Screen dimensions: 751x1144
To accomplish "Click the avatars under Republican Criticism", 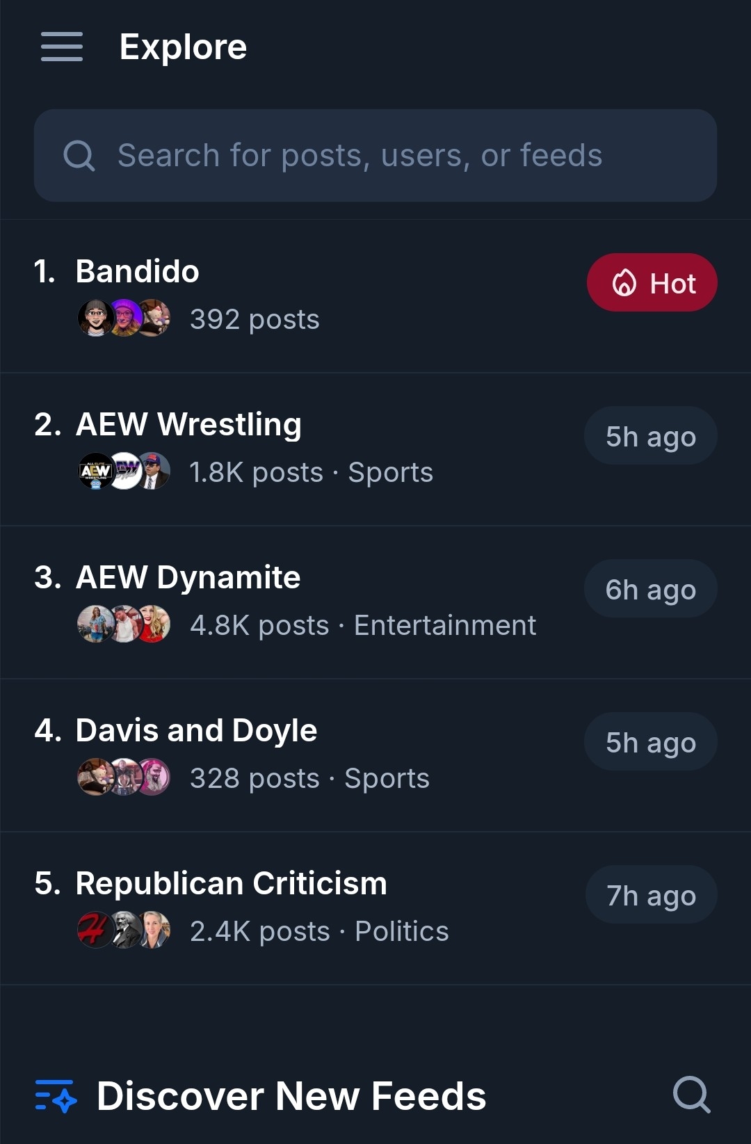I will pos(124,930).
